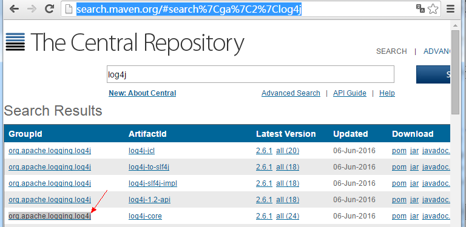
Task: Show all (24) versions of log4j-core
Action: [288, 216]
